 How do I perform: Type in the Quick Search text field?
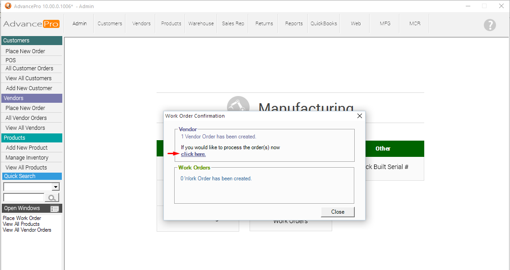click(23, 197)
